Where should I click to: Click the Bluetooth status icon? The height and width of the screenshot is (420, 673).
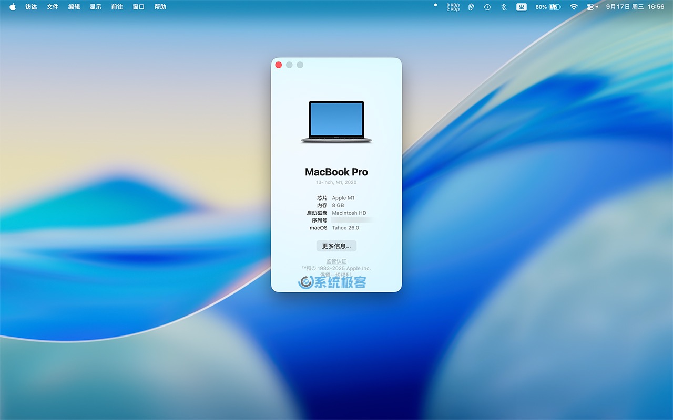pos(503,7)
